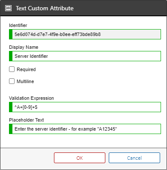
Task: Click the green validity bar beside Display Name
Action: click(x=11, y=56)
